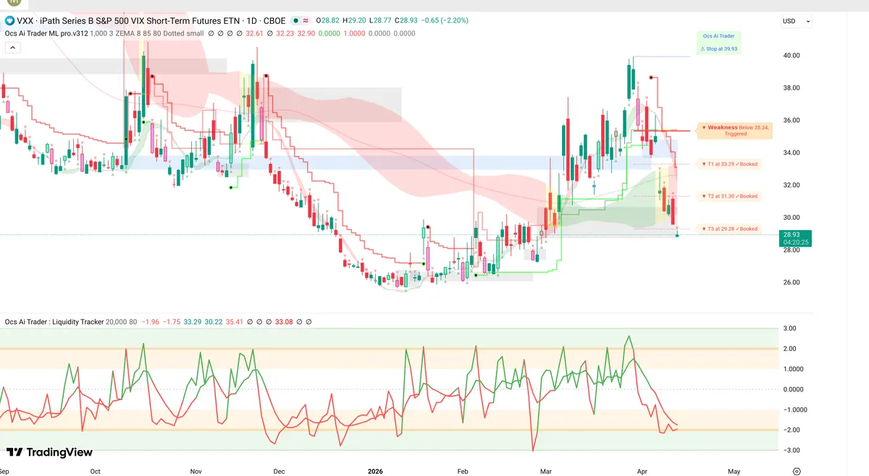Click the Mar label on time axis
The width and height of the screenshot is (869, 476).
pyautogui.click(x=545, y=471)
